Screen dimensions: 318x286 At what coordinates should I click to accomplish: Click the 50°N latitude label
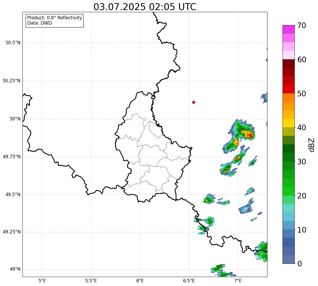click(x=15, y=119)
